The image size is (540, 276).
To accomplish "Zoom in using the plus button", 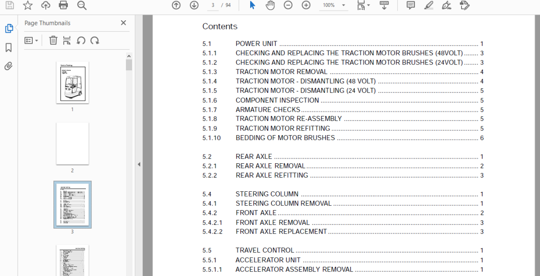I will coord(306,6).
